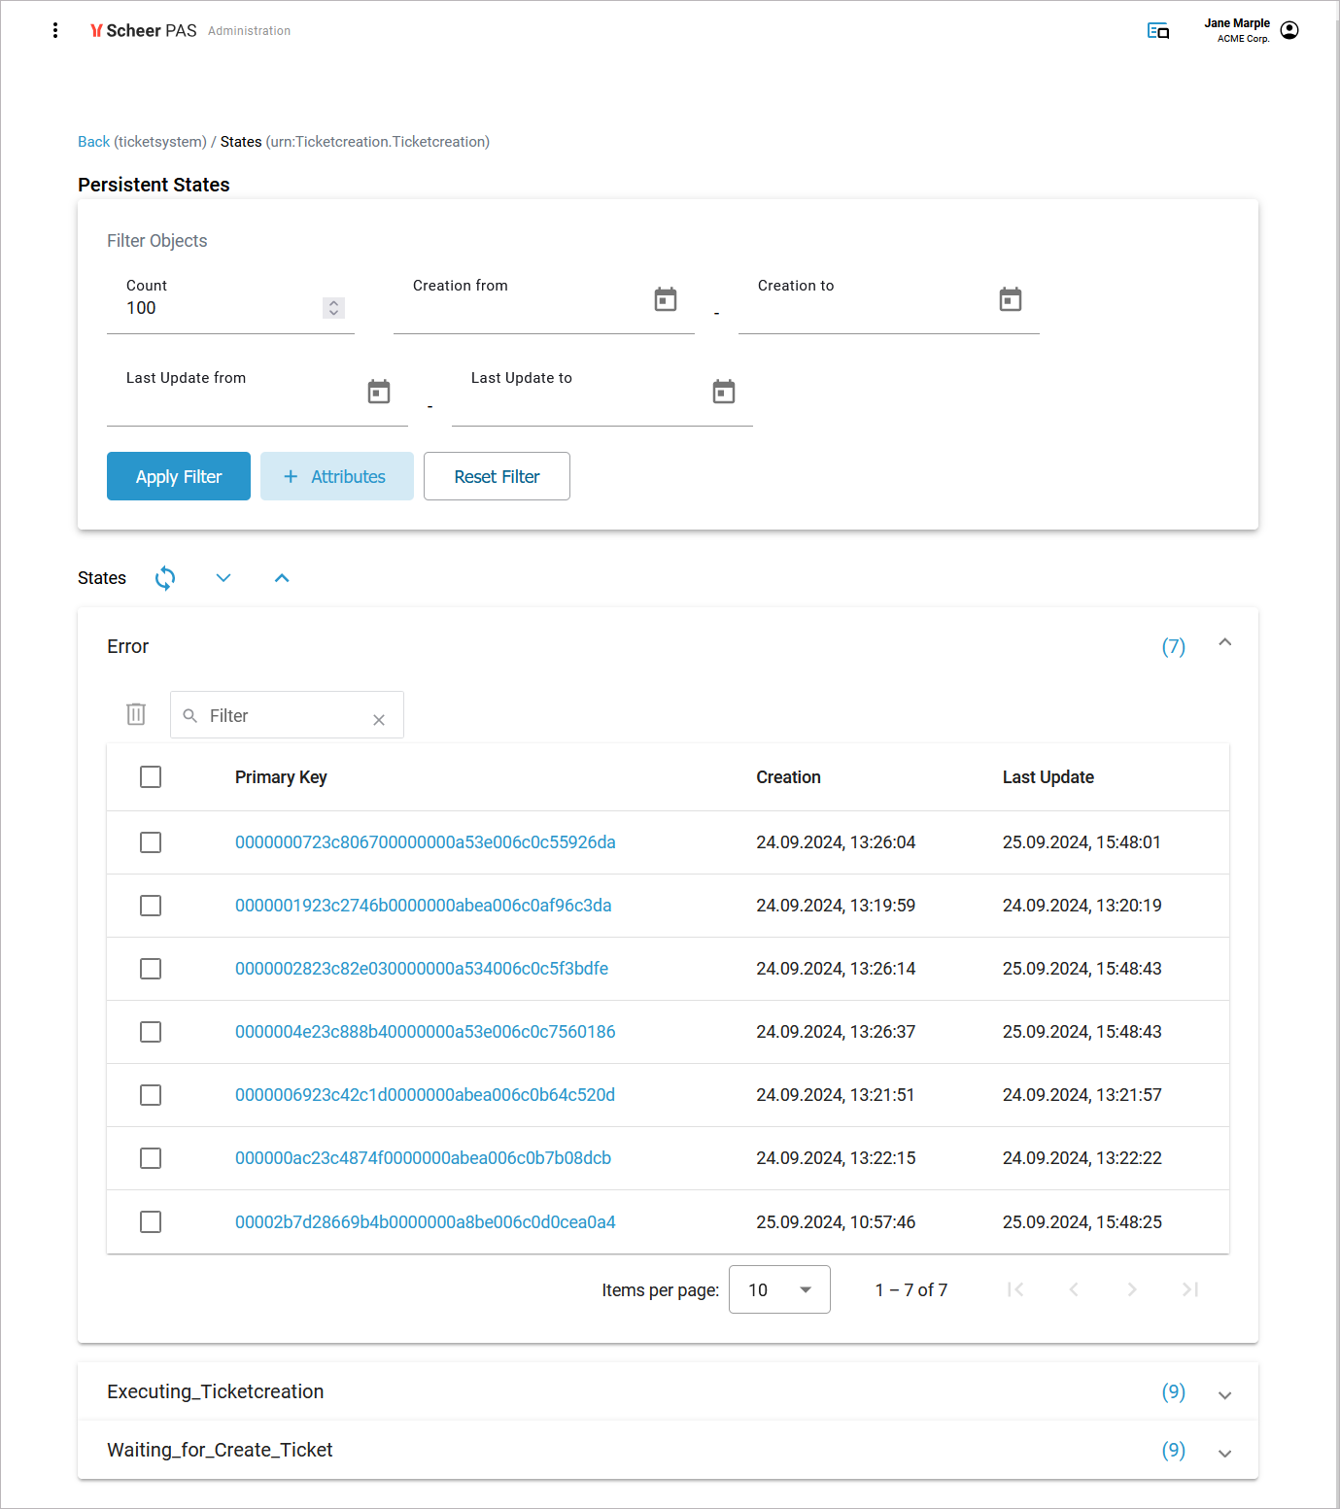Go to first page of results
Image resolution: width=1340 pixels, height=1509 pixels.
pyautogui.click(x=1015, y=1289)
